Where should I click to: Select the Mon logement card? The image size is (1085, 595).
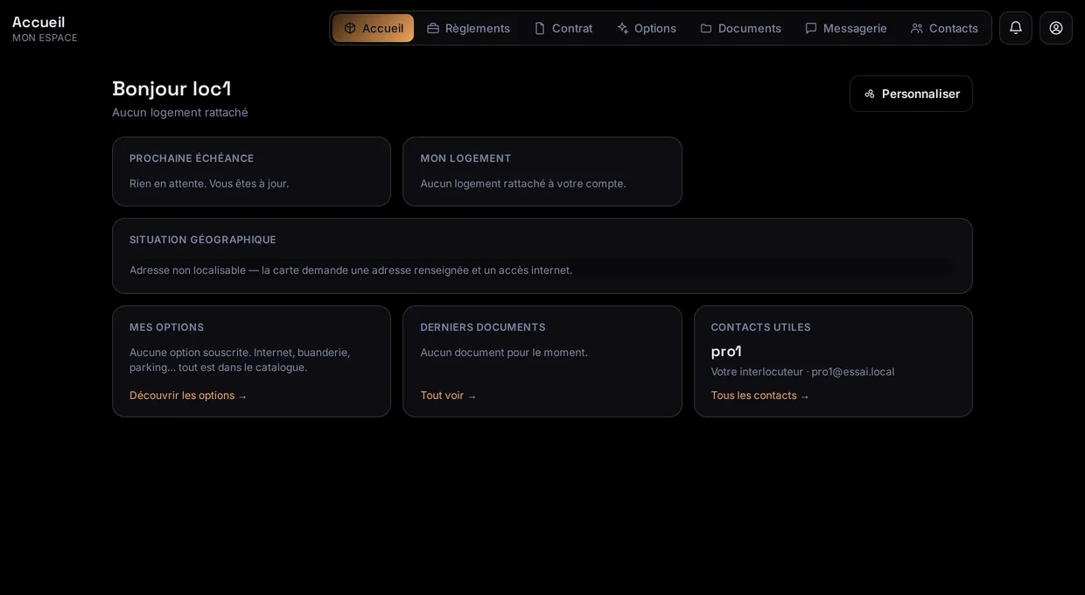point(542,171)
